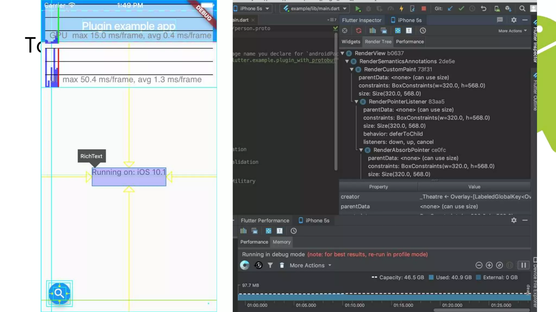Tap the magnifier floating button in simulator

pyautogui.click(x=59, y=293)
